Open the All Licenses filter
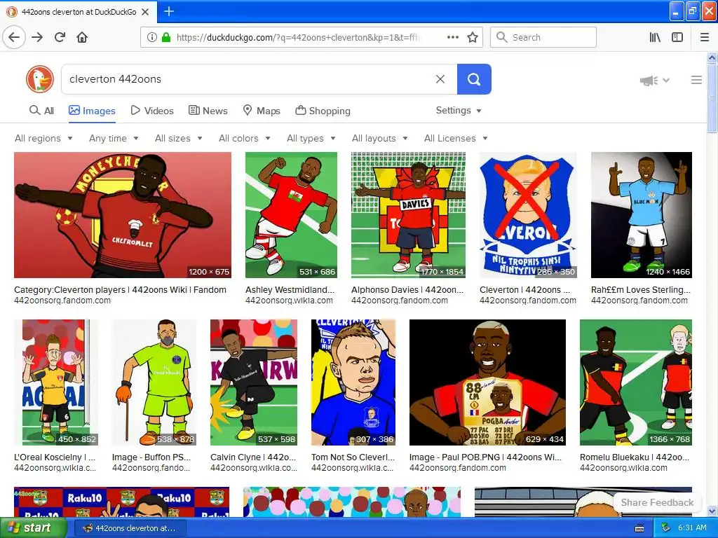The image size is (718, 538). click(456, 138)
